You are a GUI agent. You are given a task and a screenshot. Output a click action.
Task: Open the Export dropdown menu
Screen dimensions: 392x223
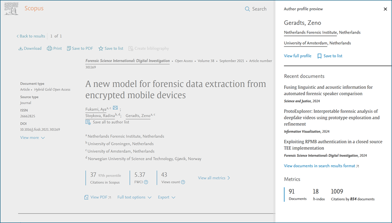tap(166, 197)
